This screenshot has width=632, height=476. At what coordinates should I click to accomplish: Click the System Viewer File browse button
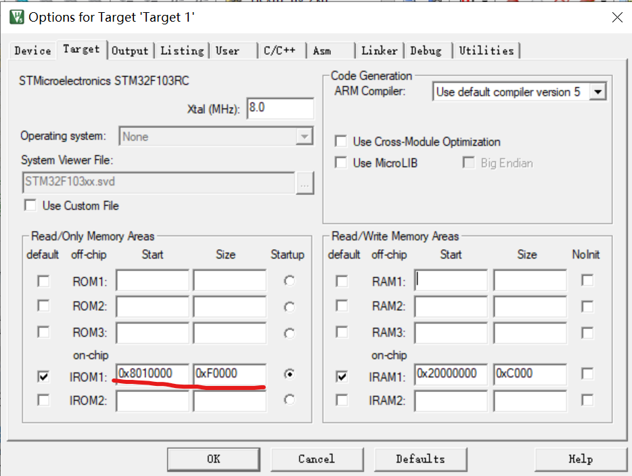[x=304, y=183]
